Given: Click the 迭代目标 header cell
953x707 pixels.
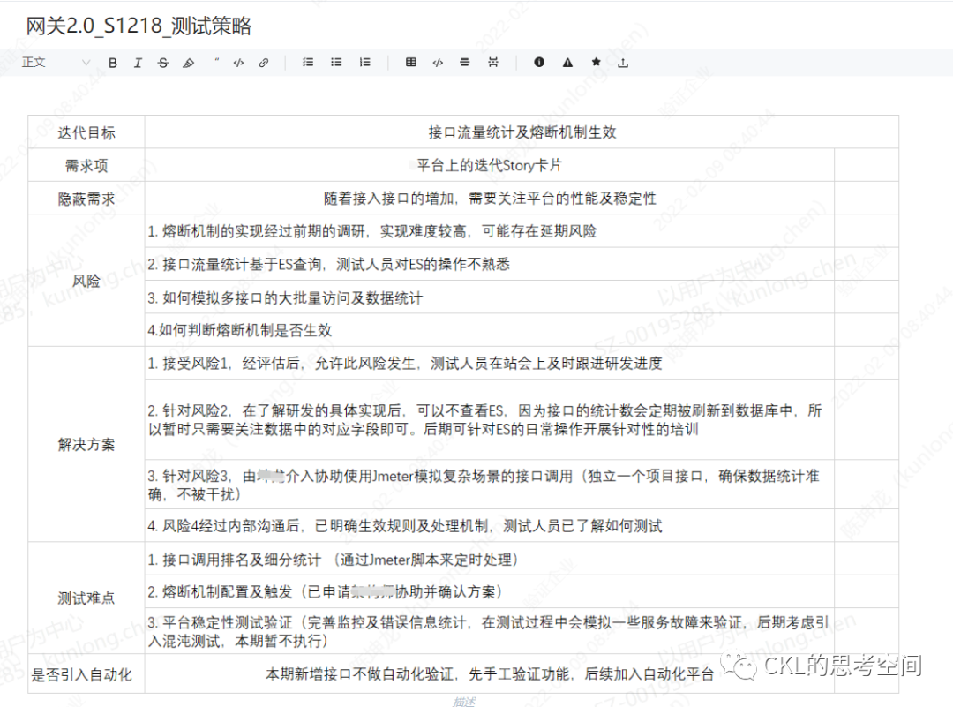Looking at the screenshot, I should (x=86, y=132).
